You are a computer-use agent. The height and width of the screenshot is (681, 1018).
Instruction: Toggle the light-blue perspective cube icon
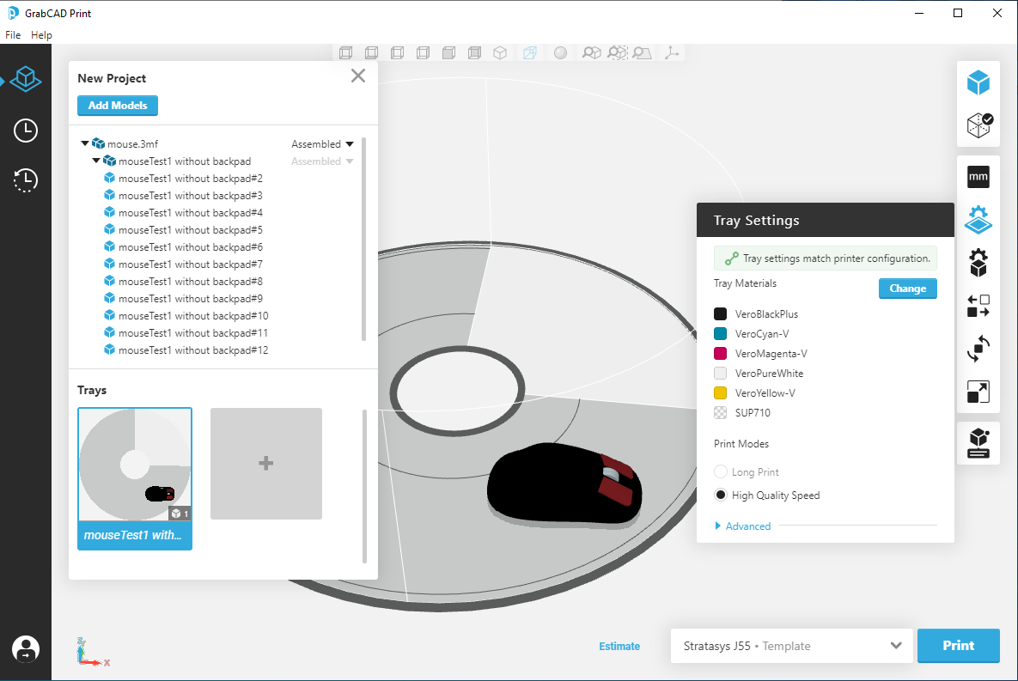click(530, 52)
